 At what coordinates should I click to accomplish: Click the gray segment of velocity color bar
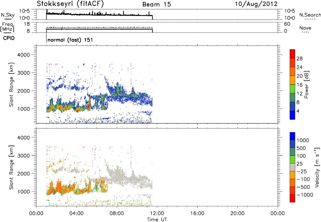point(293,167)
